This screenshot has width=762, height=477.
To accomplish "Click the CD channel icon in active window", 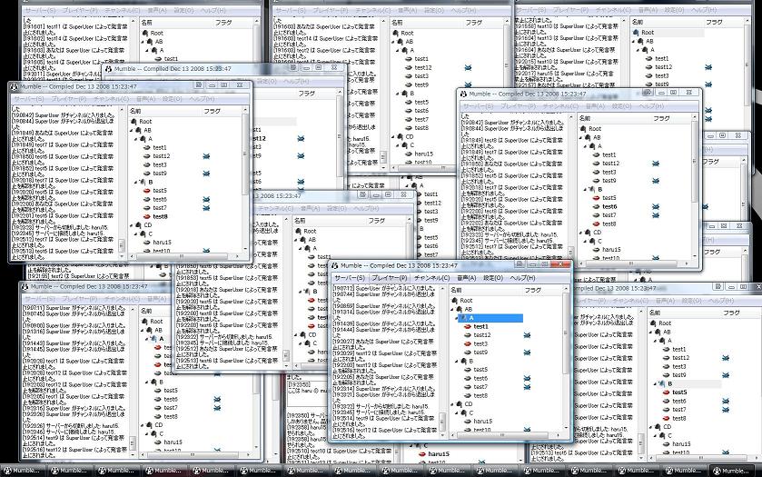I will [x=459, y=404].
